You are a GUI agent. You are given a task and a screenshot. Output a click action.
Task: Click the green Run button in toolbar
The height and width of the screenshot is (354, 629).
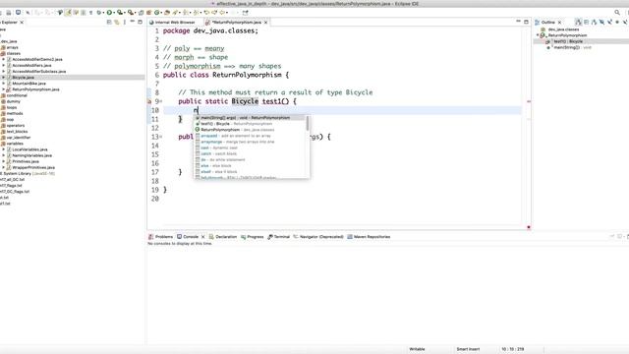[x=109, y=13]
